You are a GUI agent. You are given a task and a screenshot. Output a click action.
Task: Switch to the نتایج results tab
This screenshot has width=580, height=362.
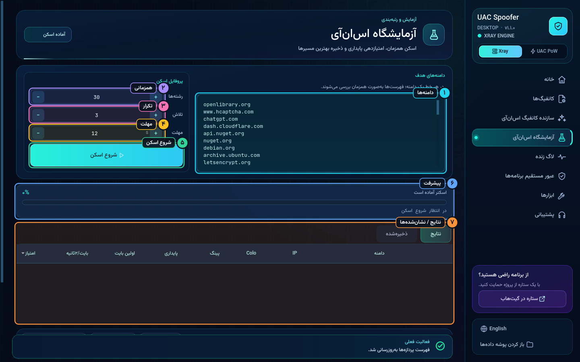436,234
